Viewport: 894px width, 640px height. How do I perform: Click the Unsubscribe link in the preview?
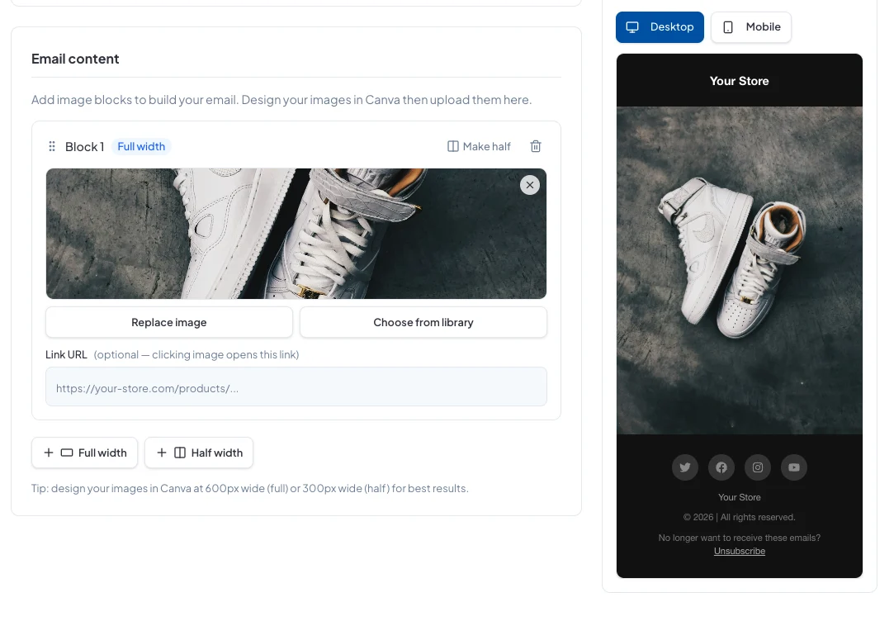point(740,551)
